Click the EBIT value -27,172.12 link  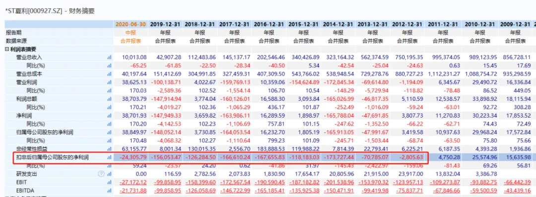coord(133,182)
